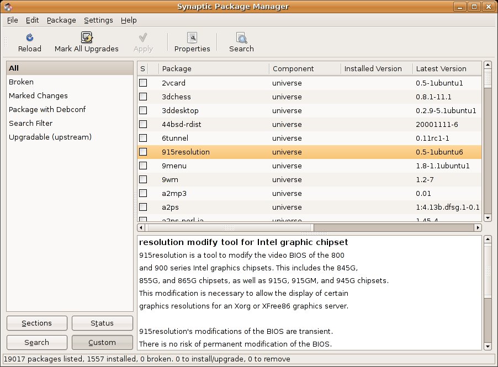Viewport: 498px width, 367px height.
Task: Click the package list scroll down arrow
Action: click(488, 218)
